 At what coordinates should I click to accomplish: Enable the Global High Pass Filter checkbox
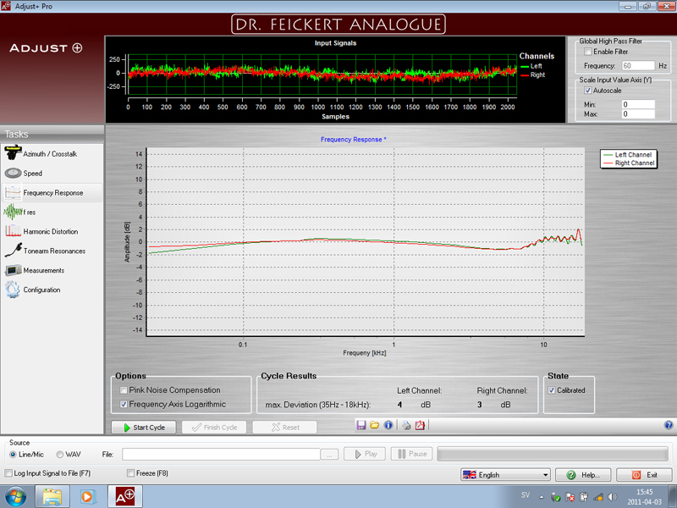587,52
